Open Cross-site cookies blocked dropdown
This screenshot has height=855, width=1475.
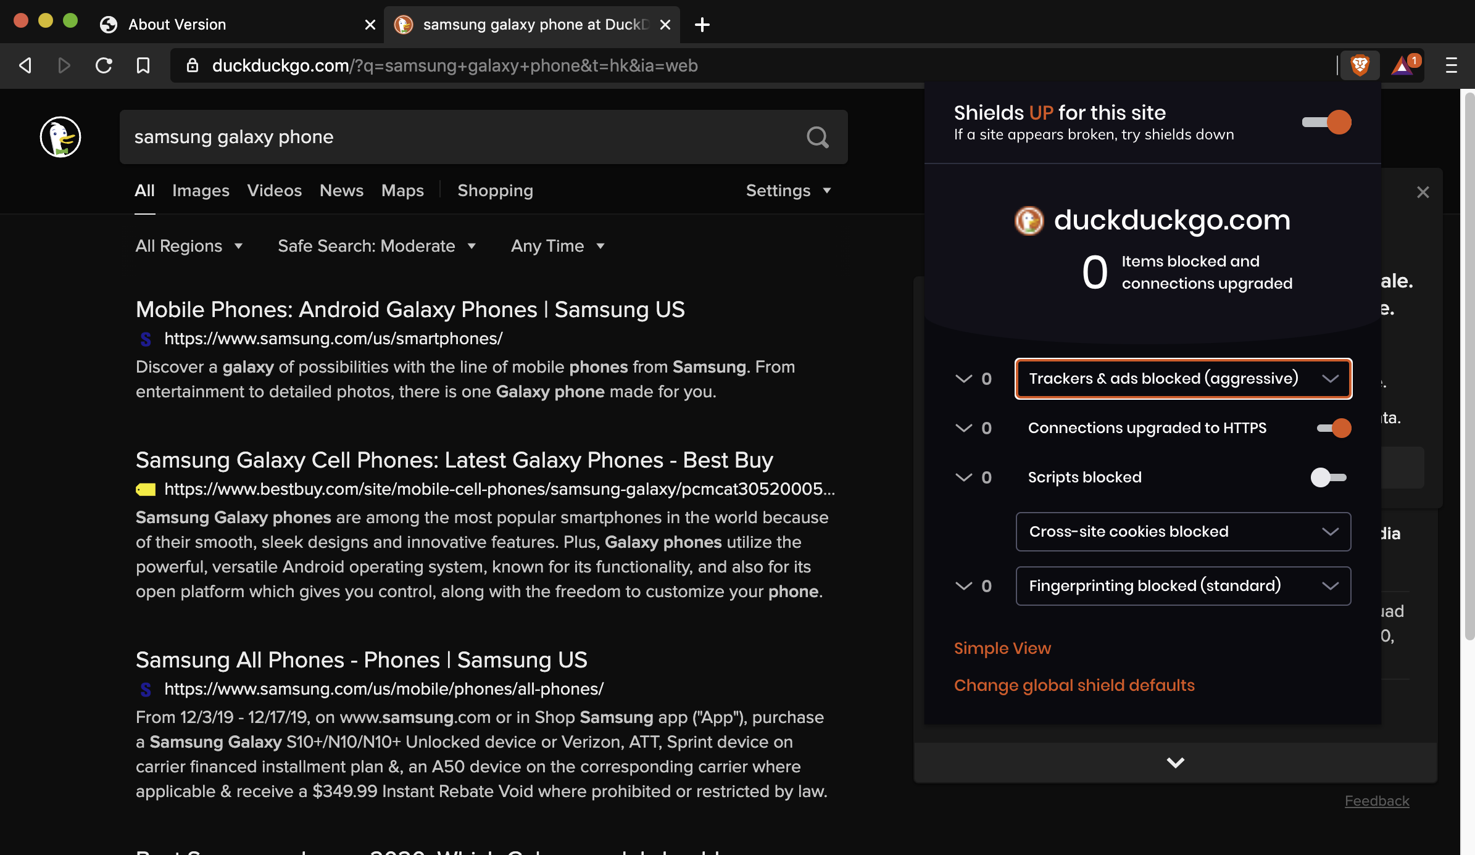tap(1183, 532)
